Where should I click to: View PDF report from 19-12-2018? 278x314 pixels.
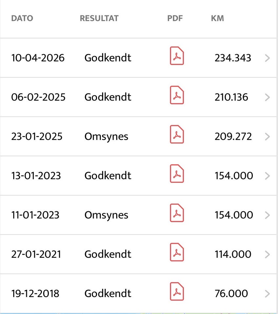[x=177, y=291]
